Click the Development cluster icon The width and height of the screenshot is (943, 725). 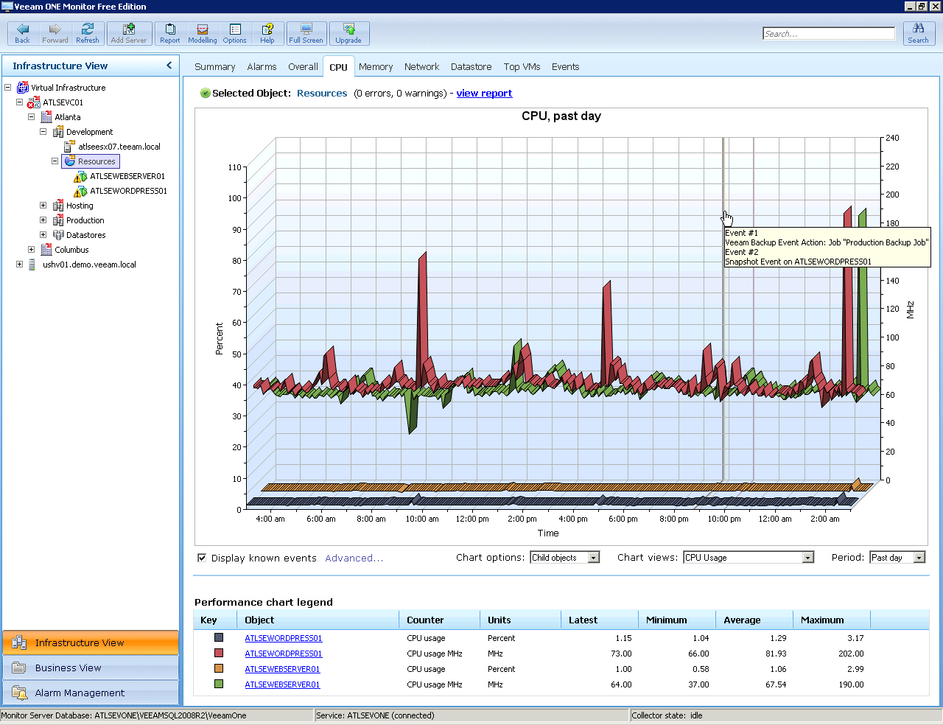58,132
